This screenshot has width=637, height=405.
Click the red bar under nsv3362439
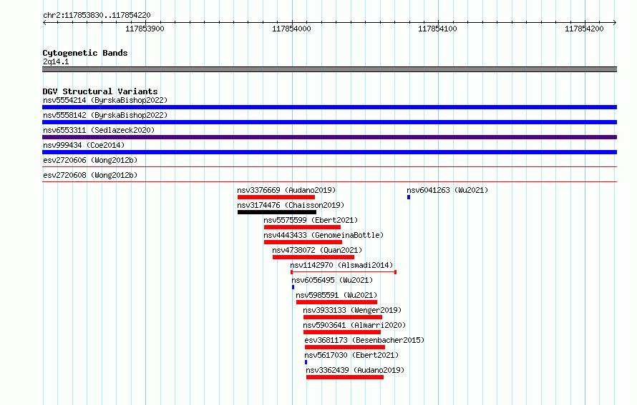(345, 377)
